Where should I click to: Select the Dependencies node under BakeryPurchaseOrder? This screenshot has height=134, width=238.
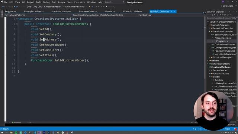[223, 38]
